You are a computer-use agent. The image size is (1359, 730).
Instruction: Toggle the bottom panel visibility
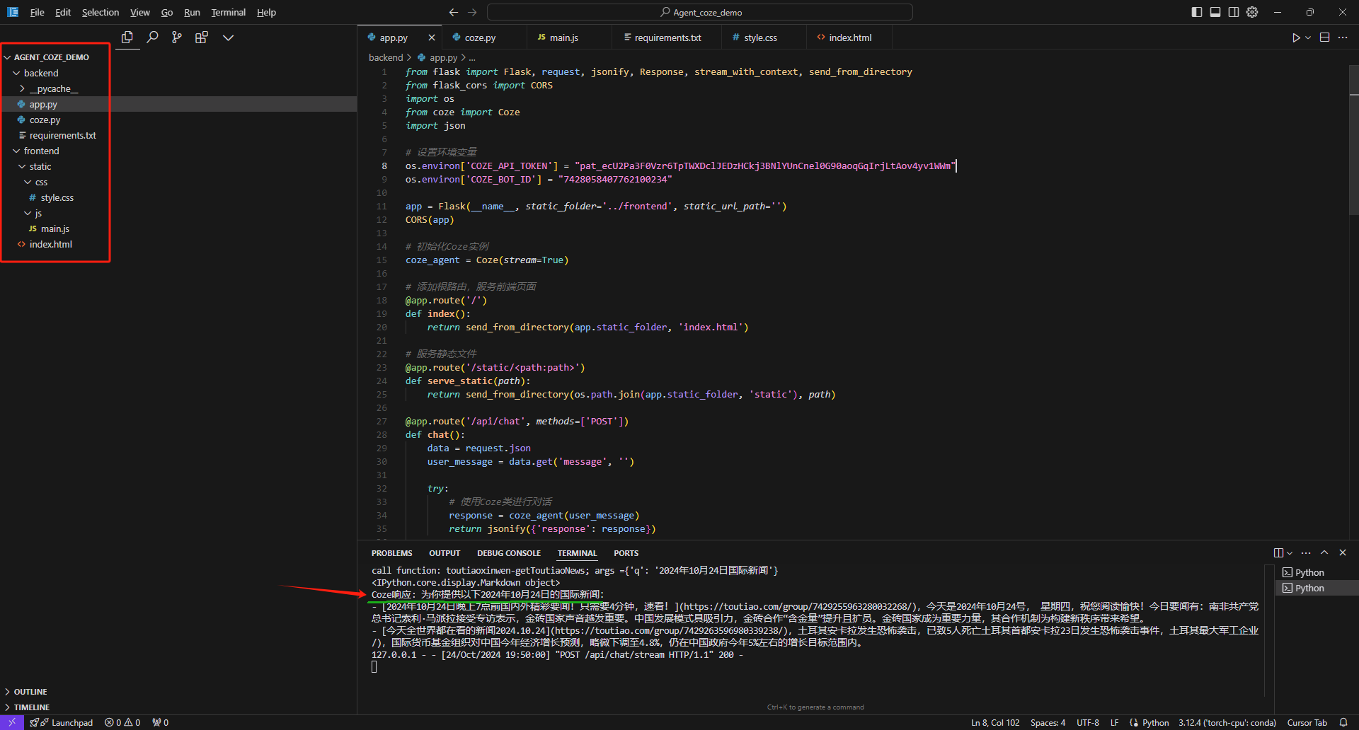tap(1215, 12)
